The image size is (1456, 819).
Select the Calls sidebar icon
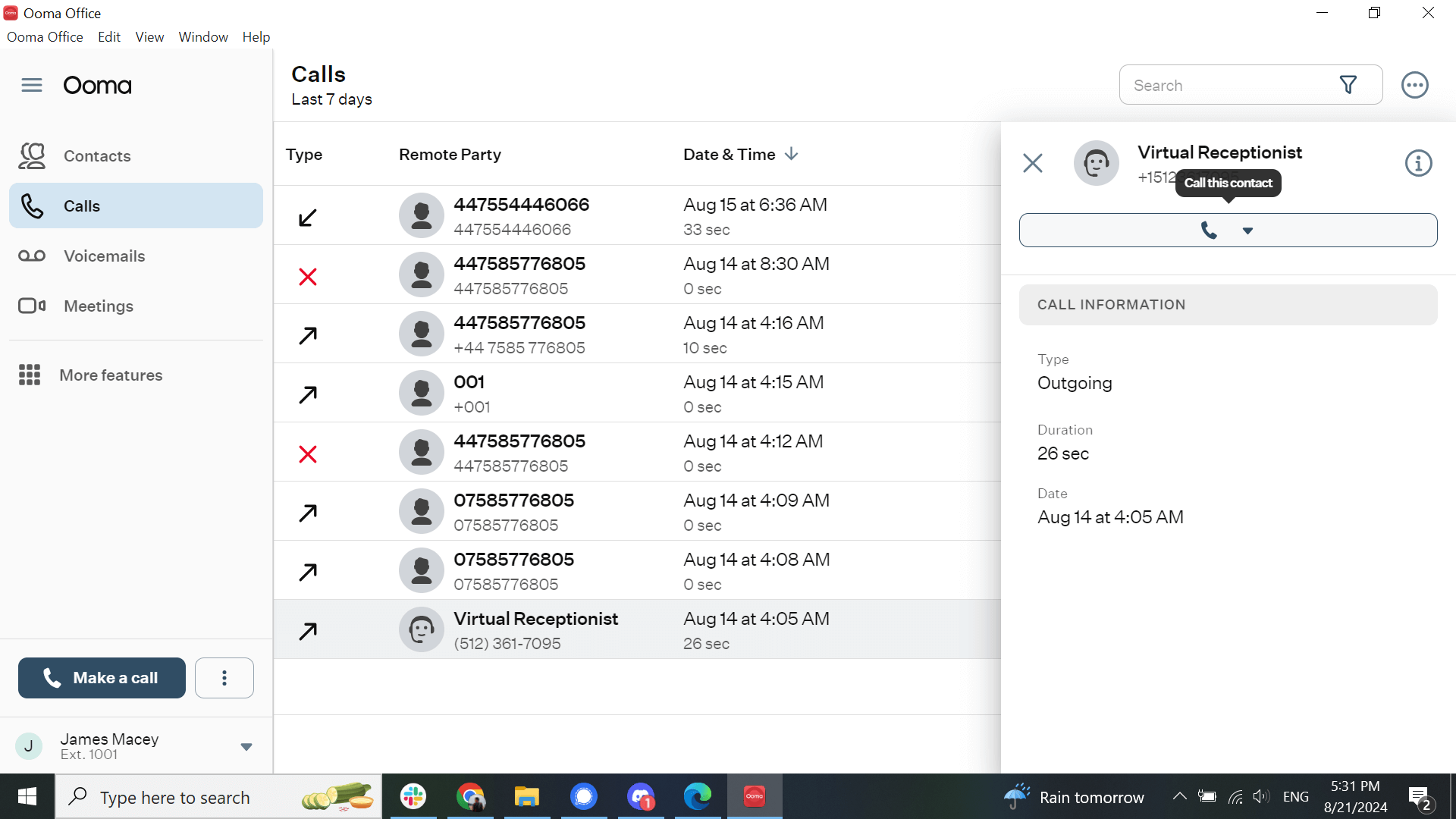point(33,206)
